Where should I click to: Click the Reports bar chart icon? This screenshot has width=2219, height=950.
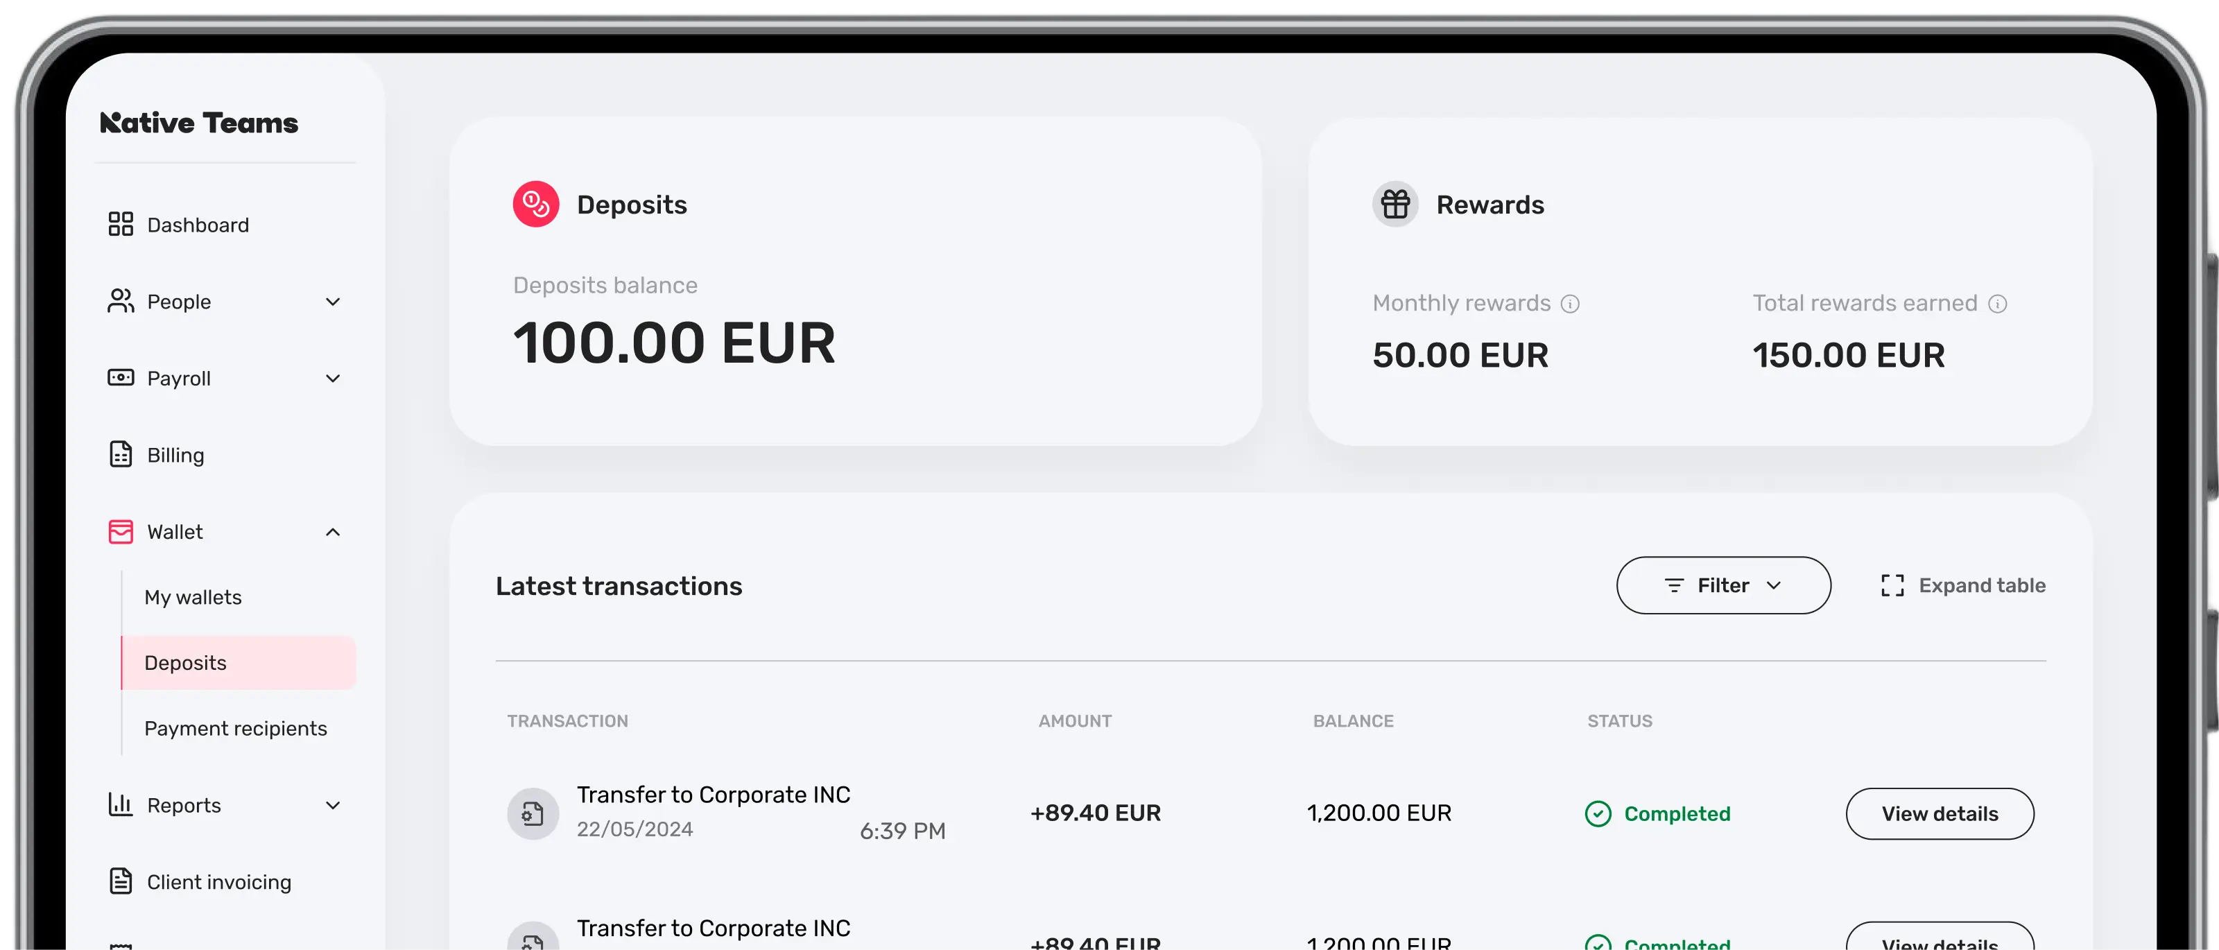pyautogui.click(x=121, y=804)
